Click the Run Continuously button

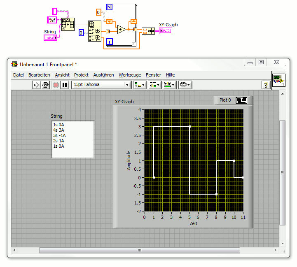tap(45, 85)
